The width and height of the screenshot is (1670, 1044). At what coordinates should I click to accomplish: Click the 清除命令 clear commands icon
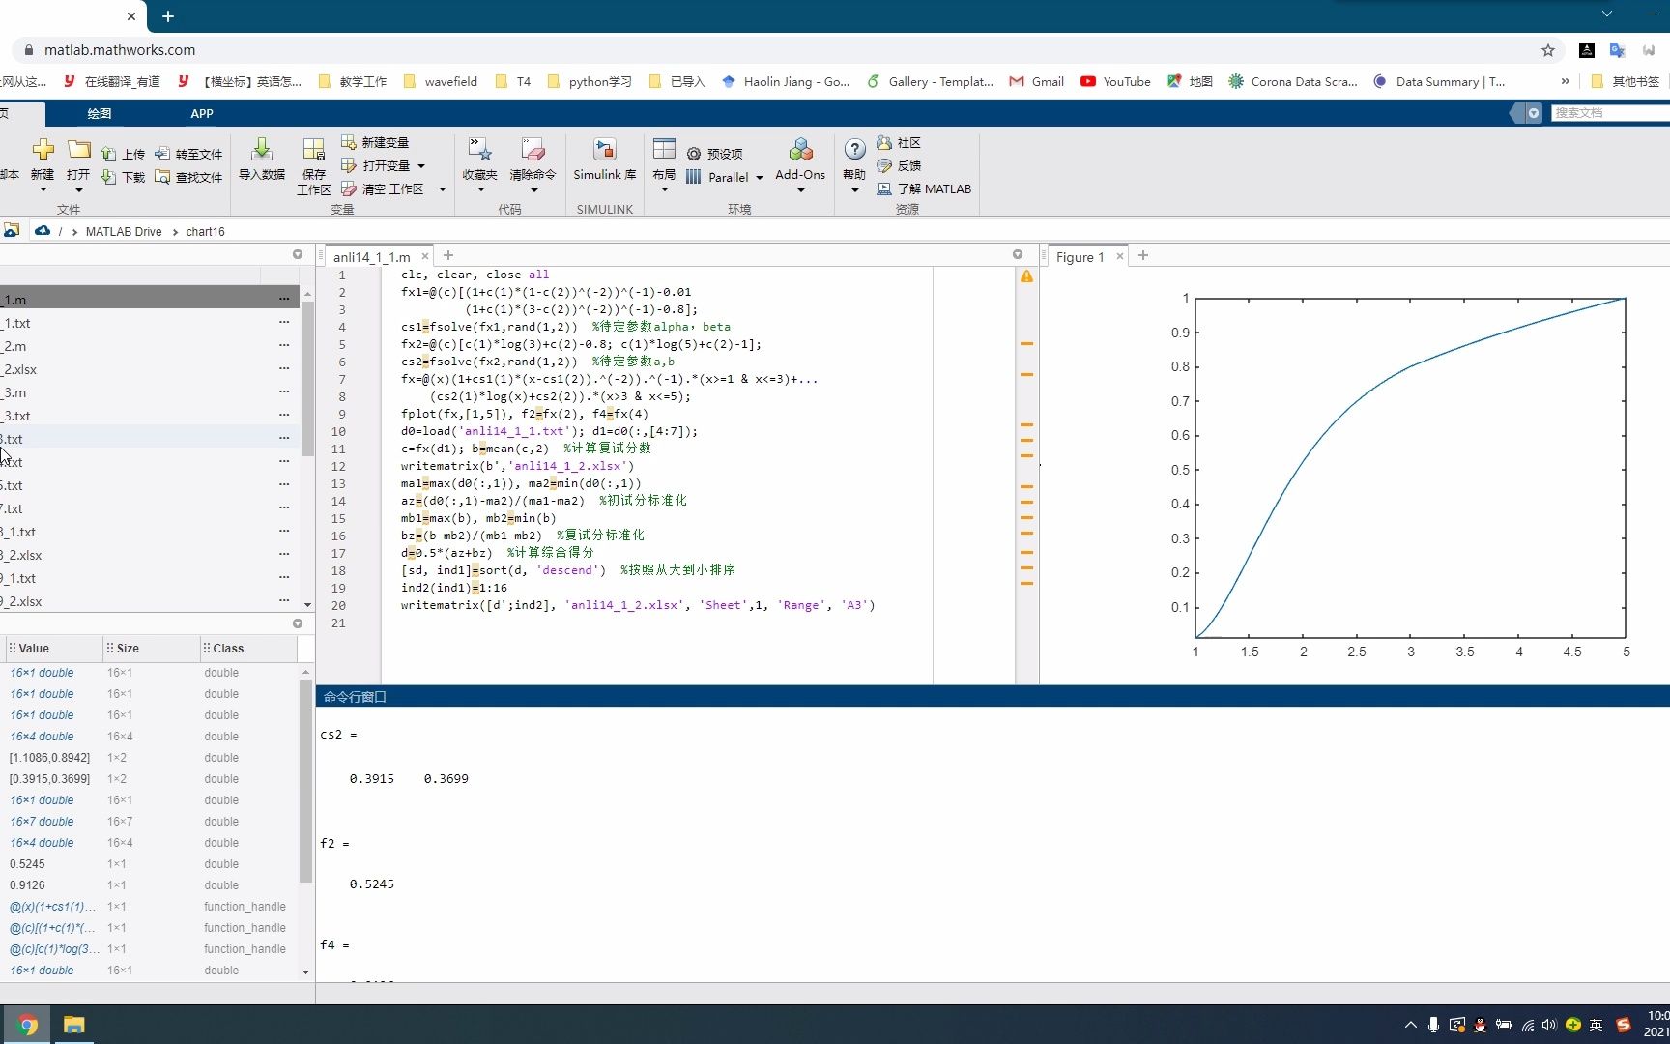click(x=533, y=149)
